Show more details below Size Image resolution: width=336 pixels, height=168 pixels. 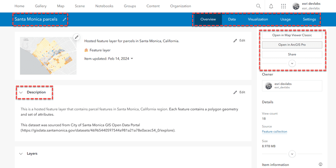coord(292,154)
